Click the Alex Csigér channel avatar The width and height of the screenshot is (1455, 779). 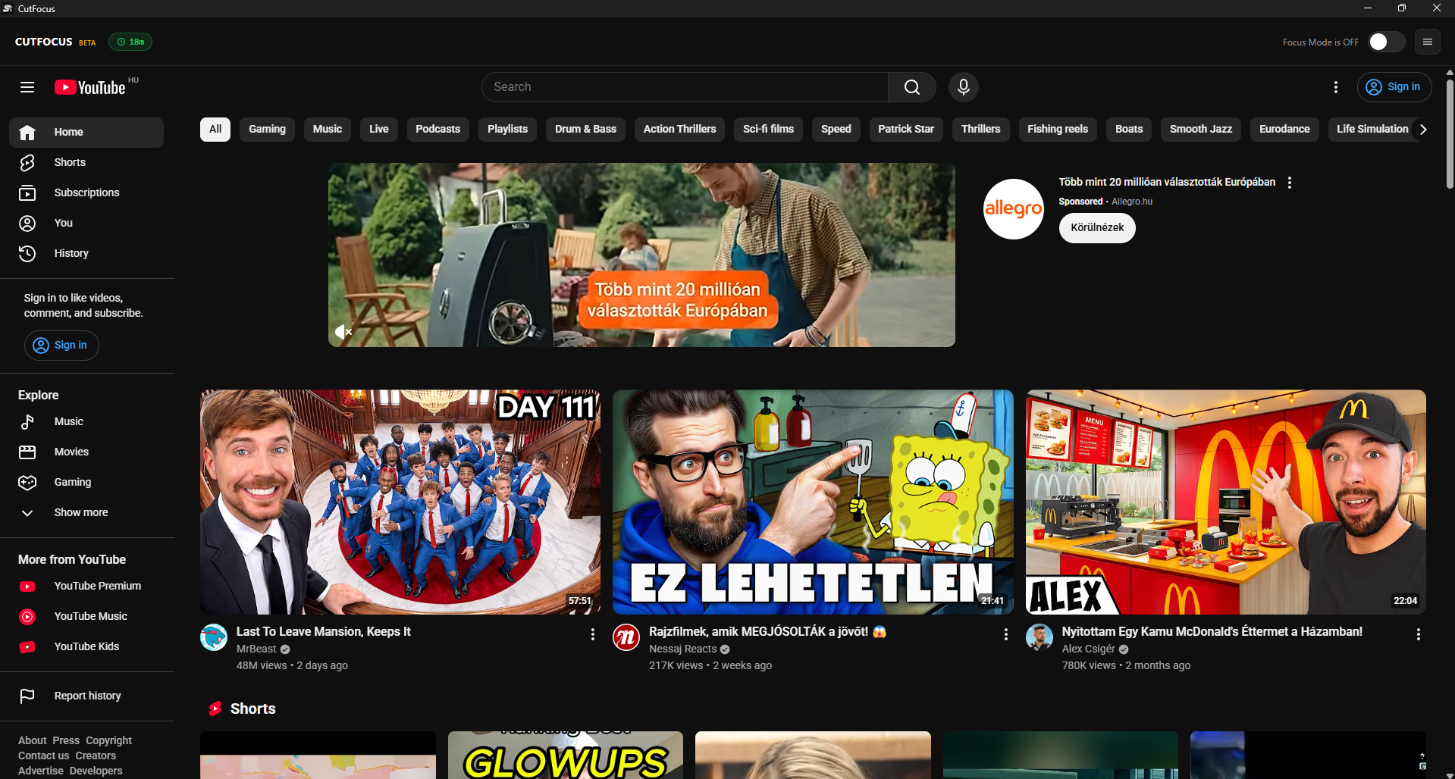(1040, 637)
